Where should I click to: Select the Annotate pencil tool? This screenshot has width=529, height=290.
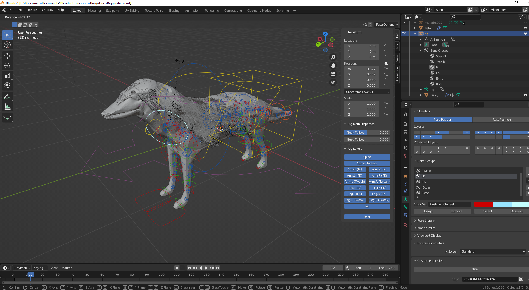tap(7, 97)
